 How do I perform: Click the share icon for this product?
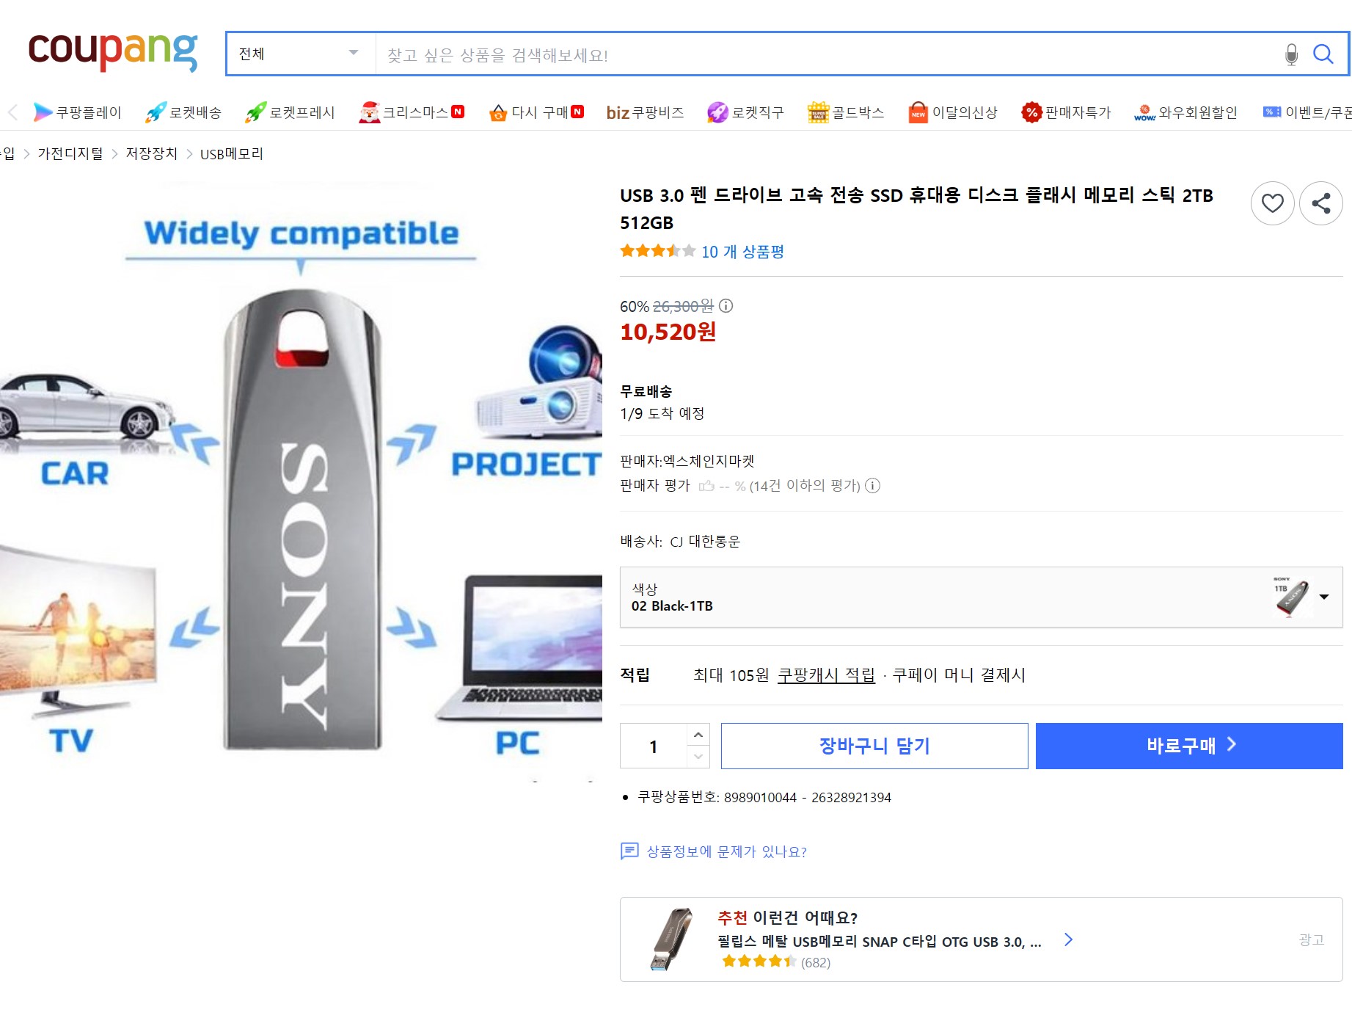point(1320,203)
